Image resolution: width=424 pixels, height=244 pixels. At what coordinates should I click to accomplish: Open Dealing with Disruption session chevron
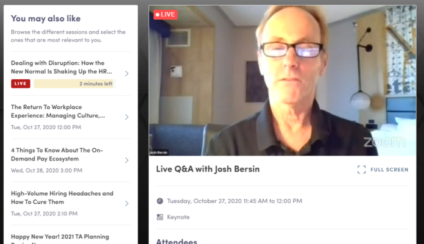pos(127,73)
